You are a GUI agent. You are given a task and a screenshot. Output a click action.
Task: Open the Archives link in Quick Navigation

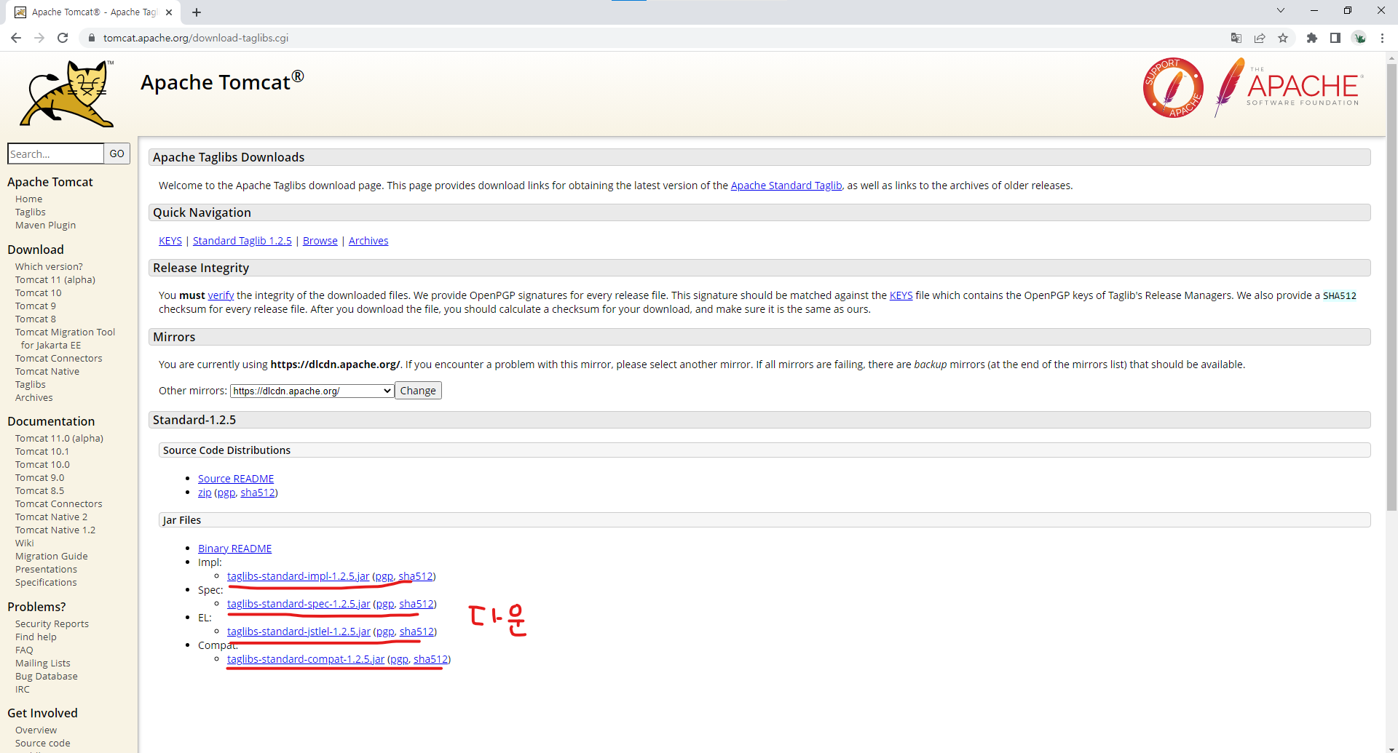368,241
